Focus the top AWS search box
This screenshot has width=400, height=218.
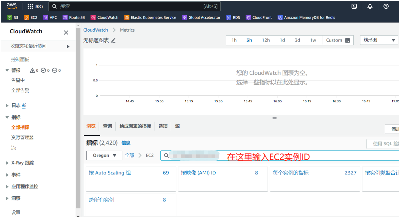click(x=134, y=6)
